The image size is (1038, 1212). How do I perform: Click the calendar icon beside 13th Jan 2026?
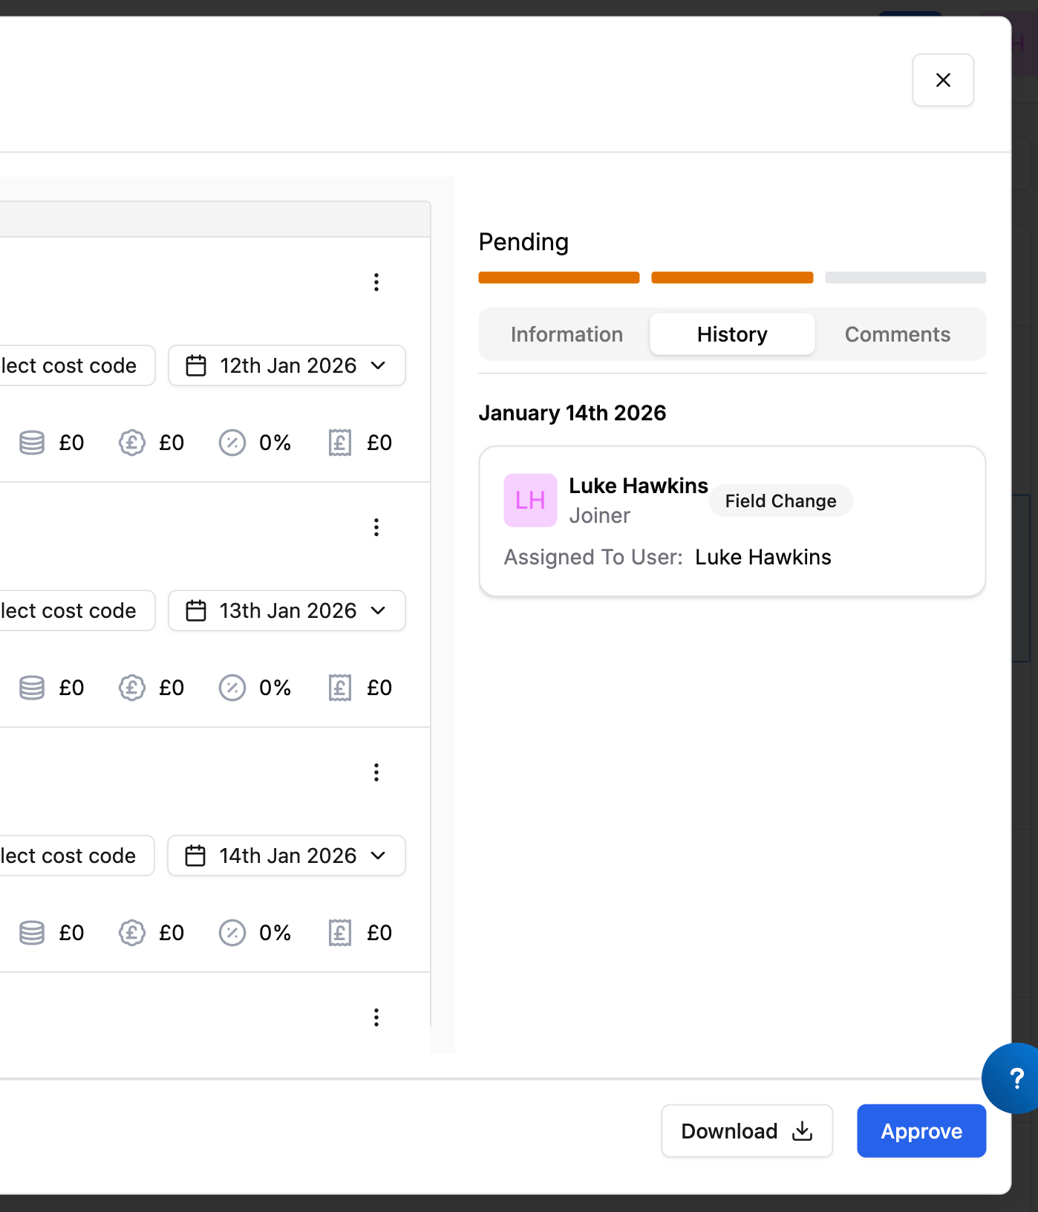coord(196,610)
